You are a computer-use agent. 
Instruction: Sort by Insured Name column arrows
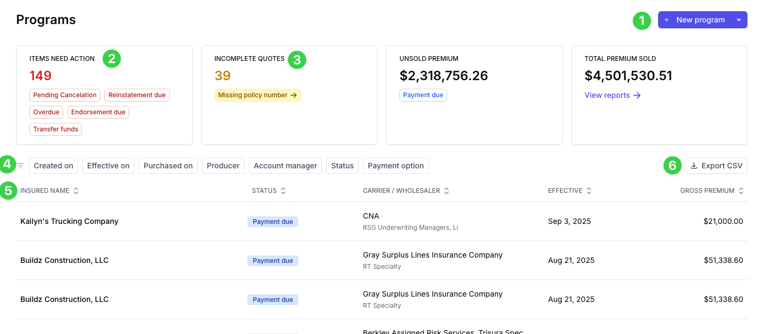76,191
